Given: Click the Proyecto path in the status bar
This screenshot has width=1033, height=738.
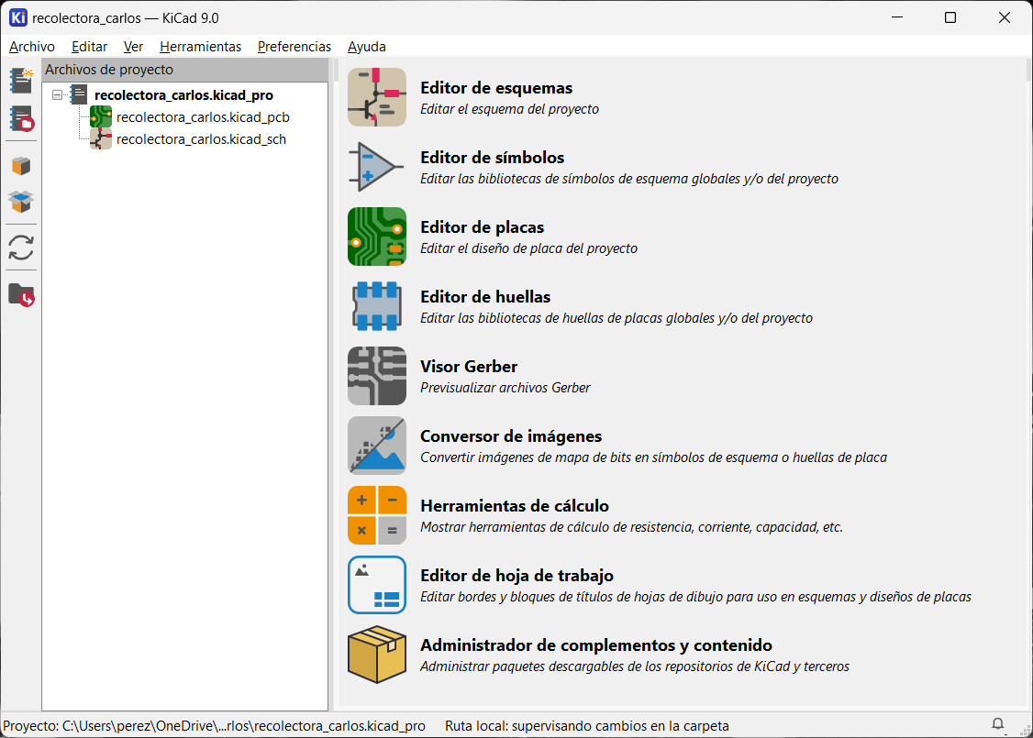Looking at the screenshot, I should [x=214, y=726].
